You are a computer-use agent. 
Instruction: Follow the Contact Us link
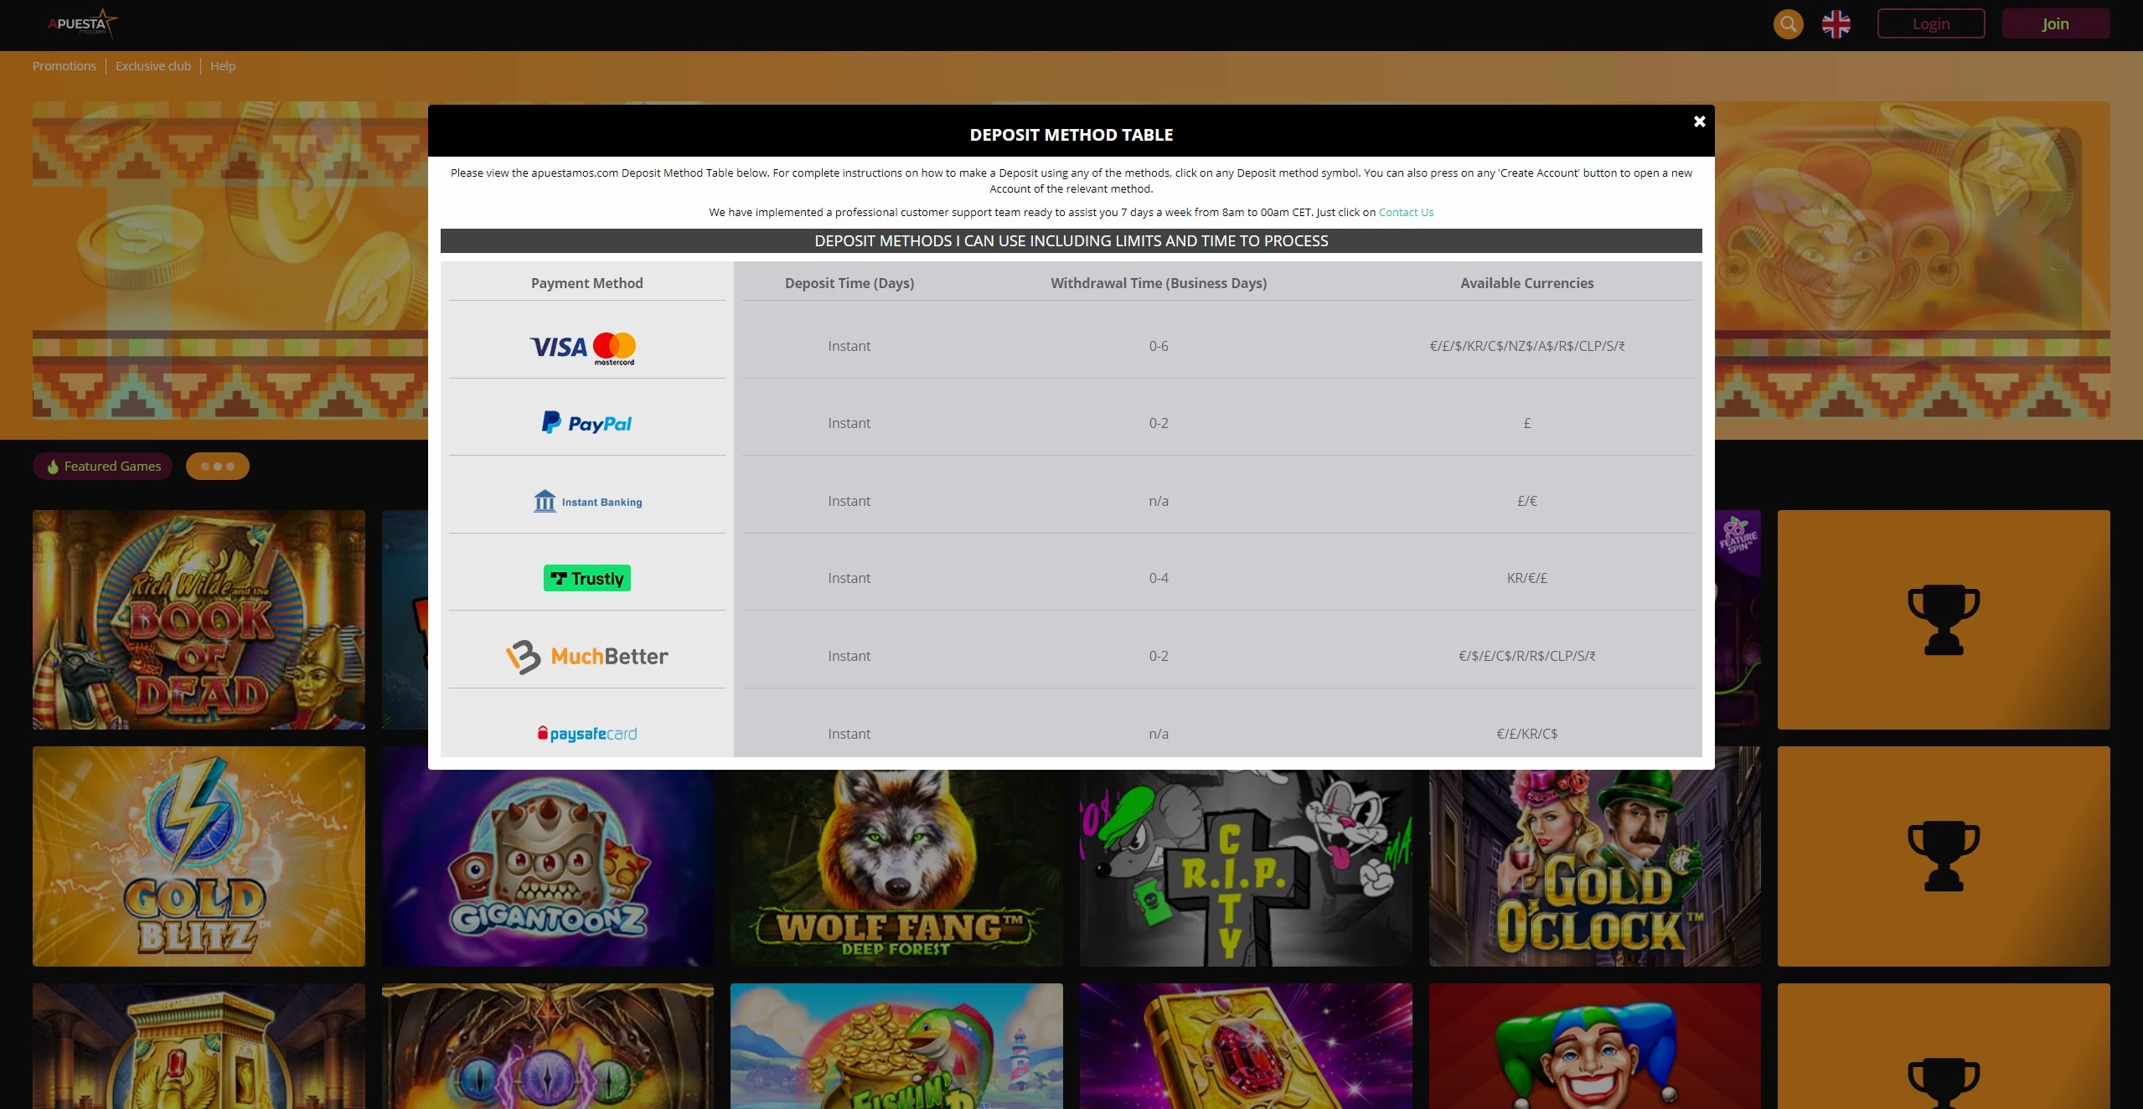[x=1406, y=213]
